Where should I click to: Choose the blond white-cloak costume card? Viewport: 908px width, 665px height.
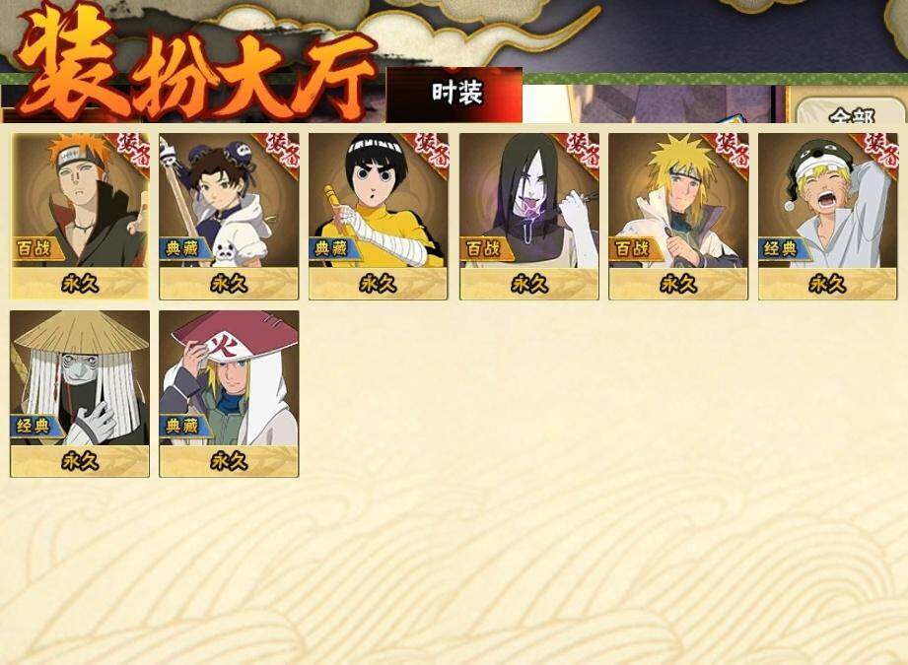point(678,216)
